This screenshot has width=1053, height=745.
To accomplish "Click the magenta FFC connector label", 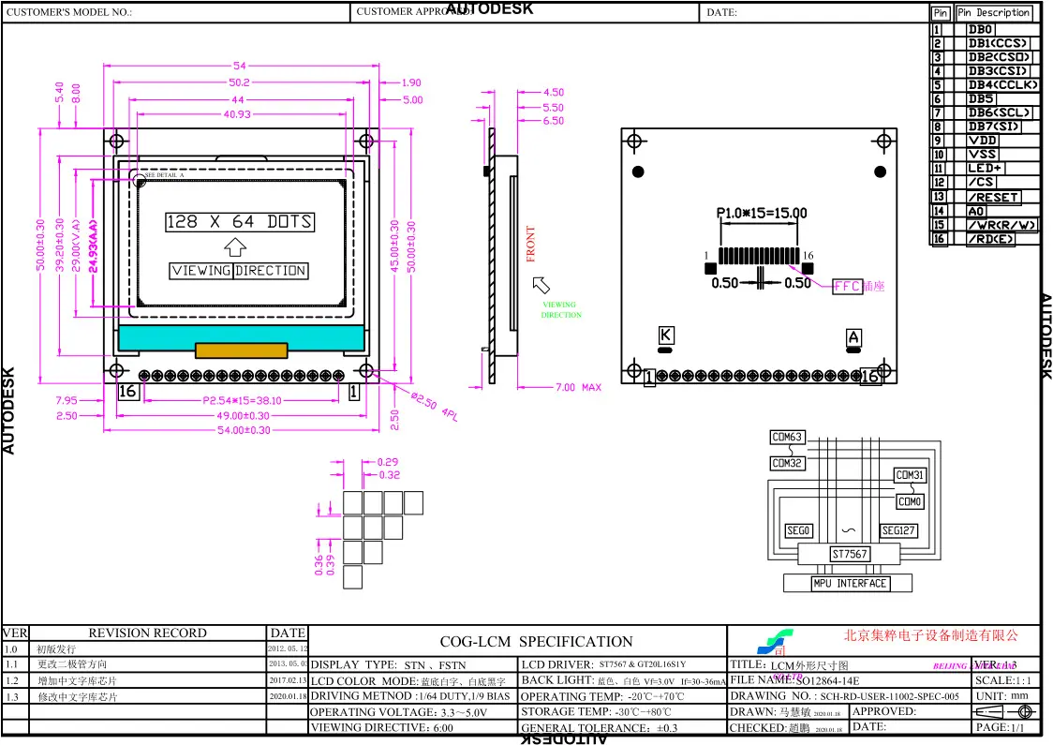I will 848,287.
